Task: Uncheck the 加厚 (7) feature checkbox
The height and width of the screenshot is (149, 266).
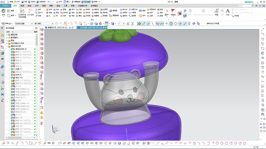Action: point(12,69)
